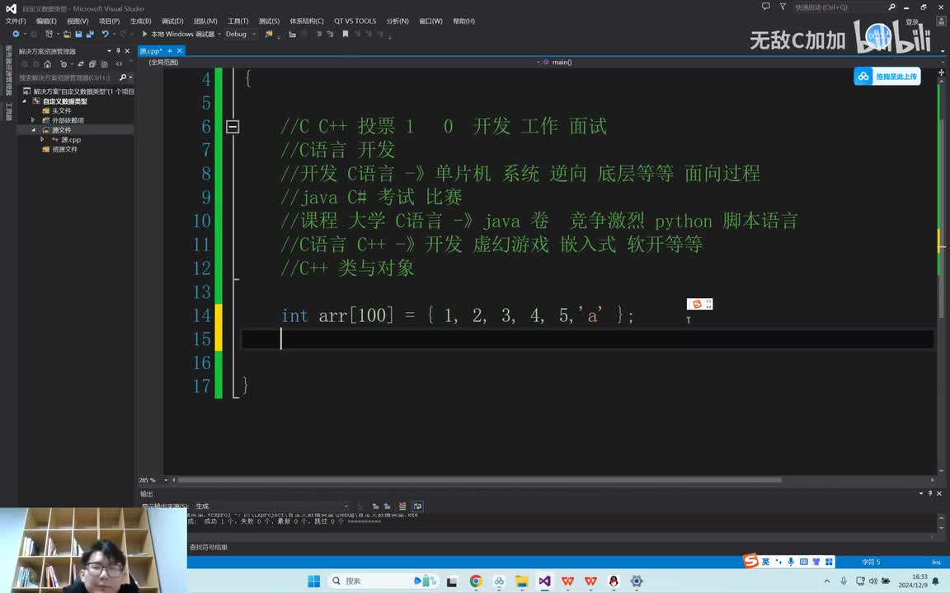
Task: Click the Navigate Backward toolbar icon
Action: [x=16, y=35]
